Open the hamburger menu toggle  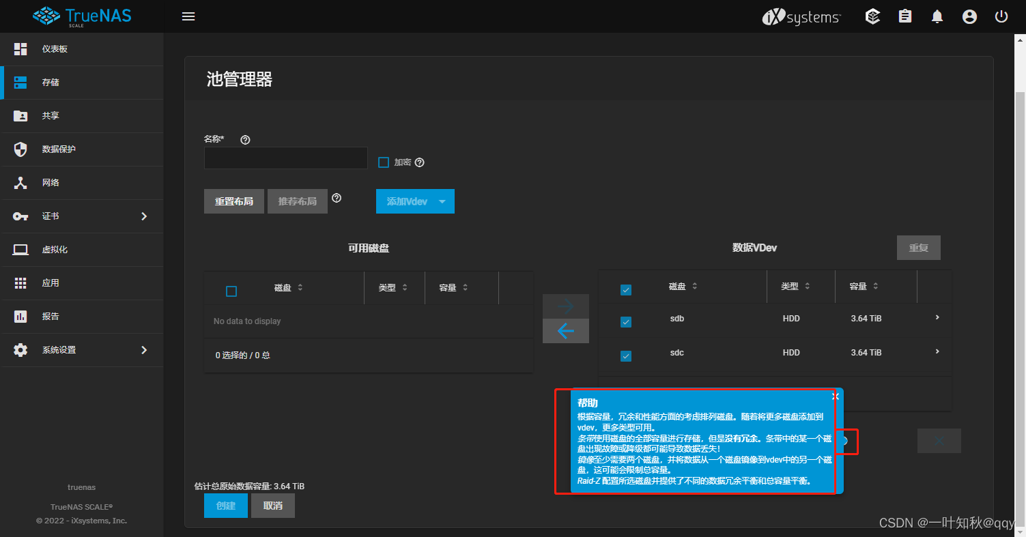click(x=188, y=16)
